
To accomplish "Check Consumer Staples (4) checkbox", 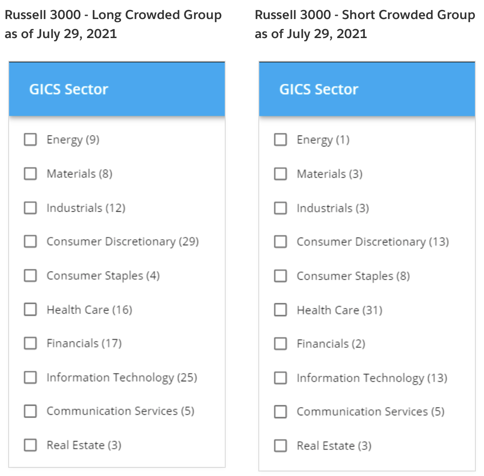I will [30, 276].
